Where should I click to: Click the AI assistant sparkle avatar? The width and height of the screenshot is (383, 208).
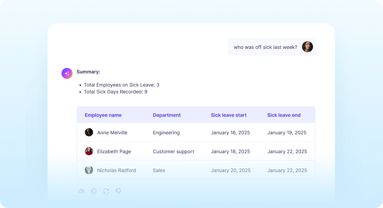pos(67,73)
